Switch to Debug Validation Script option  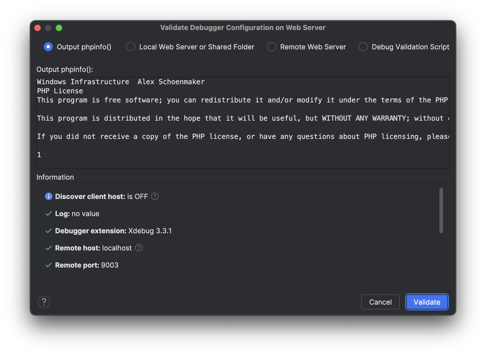[363, 47]
